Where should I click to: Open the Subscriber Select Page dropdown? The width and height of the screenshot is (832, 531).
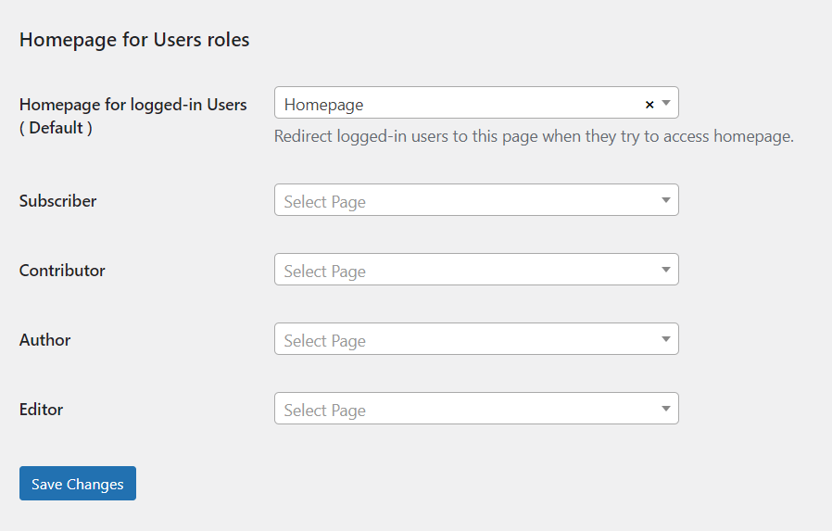(x=463, y=200)
